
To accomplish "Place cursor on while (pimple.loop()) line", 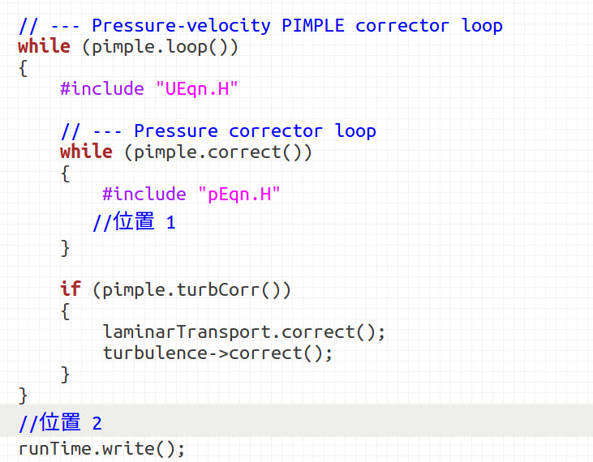I will pos(128,47).
